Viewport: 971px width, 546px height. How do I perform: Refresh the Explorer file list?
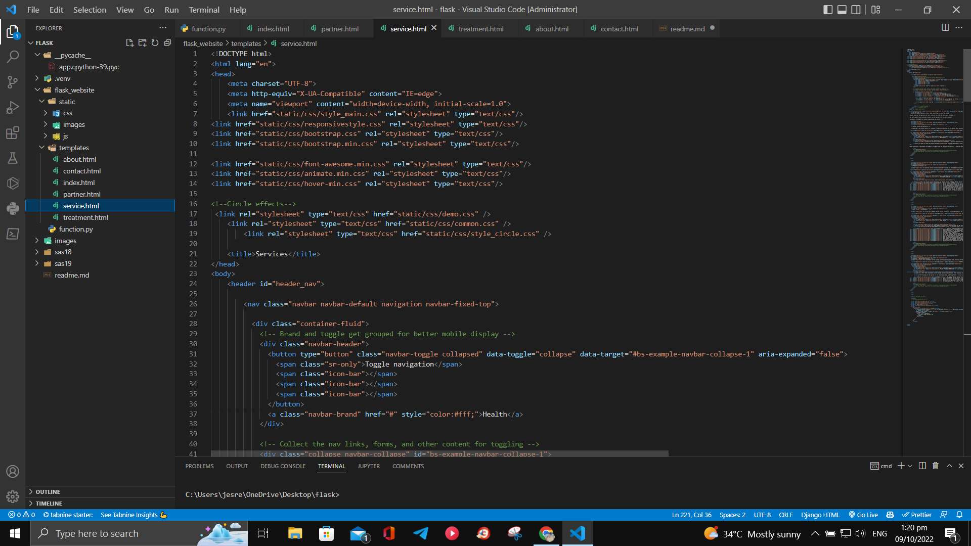click(x=155, y=43)
